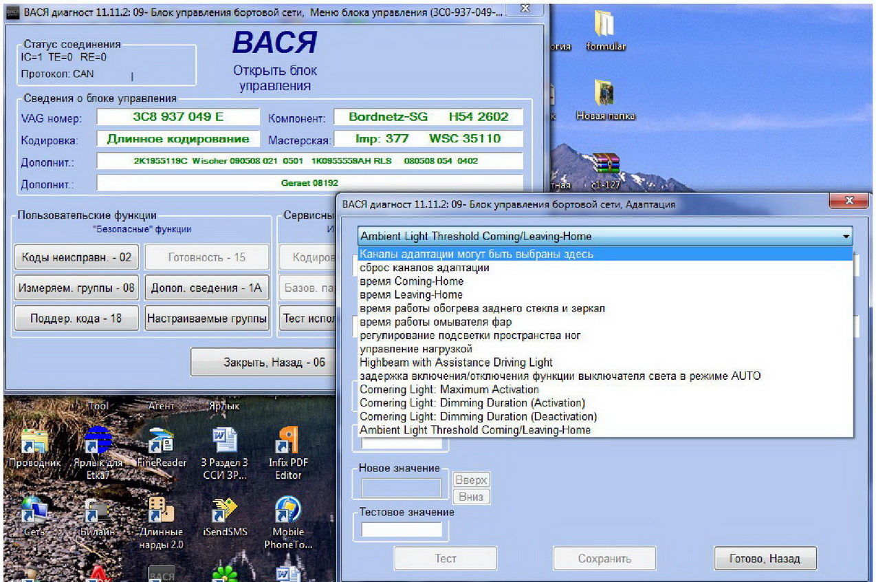Viewport: 876px width, 582px height.
Task: Collapse the adaptation channel dropdown arrow
Action: tap(846, 236)
